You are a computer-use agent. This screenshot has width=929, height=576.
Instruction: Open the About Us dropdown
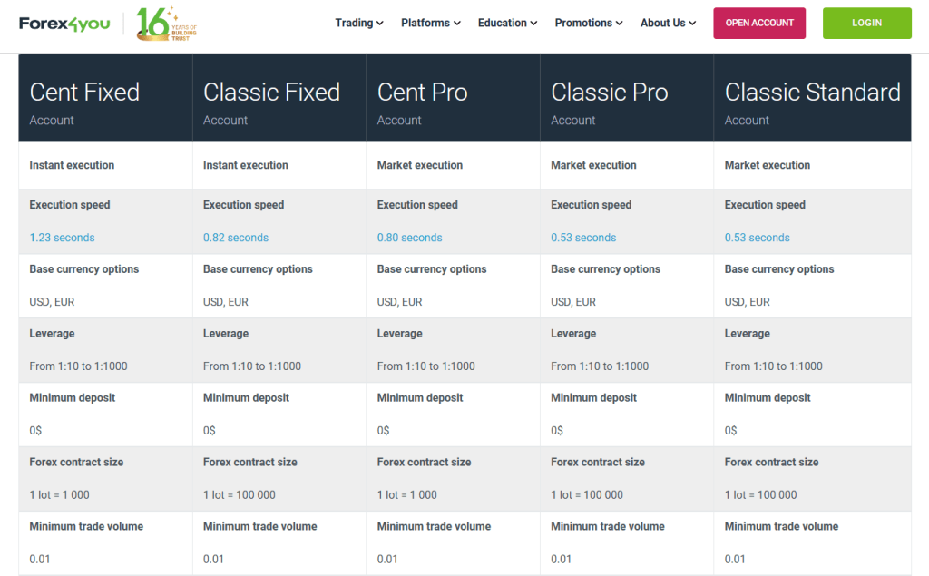(669, 23)
